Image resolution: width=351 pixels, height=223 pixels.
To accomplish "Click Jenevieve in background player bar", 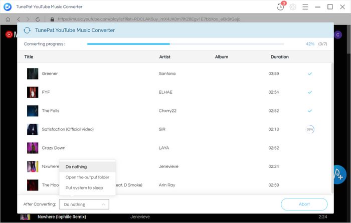I will pyautogui.click(x=140, y=216).
